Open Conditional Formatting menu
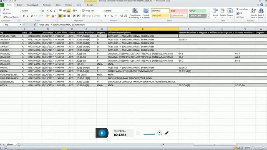The image size is (267, 150). (135, 13)
